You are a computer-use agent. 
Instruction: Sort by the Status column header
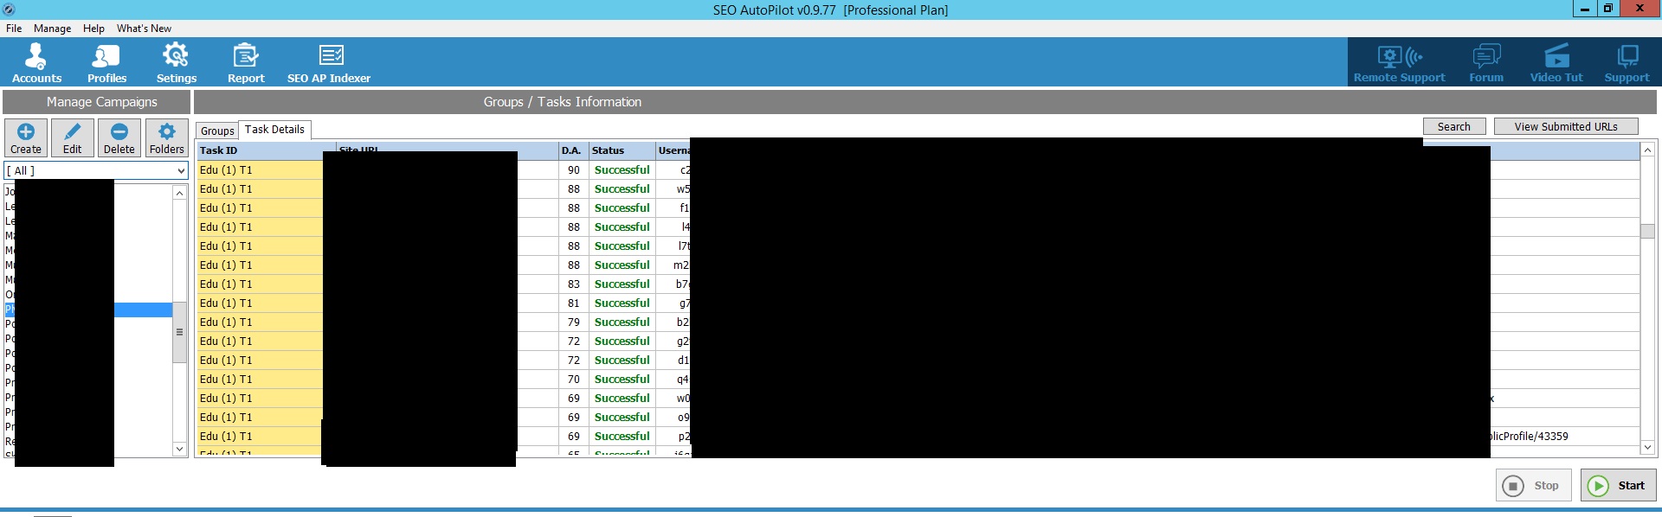[622, 150]
